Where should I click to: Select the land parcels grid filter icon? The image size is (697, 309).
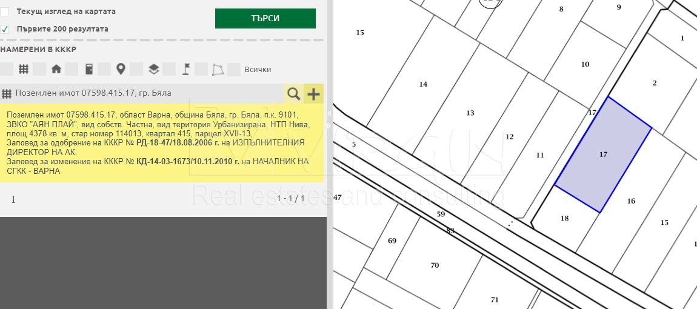pyautogui.click(x=24, y=69)
